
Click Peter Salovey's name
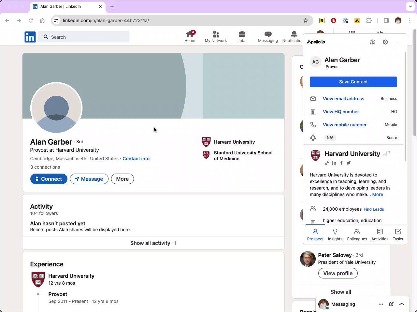[335, 255]
